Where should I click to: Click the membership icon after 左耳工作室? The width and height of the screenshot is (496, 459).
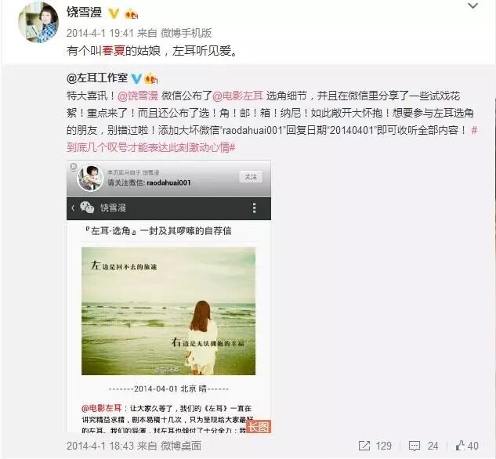click(x=151, y=78)
